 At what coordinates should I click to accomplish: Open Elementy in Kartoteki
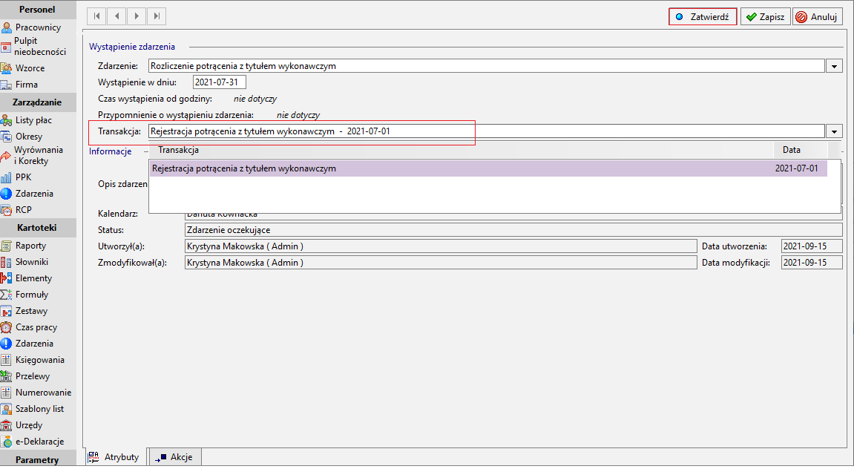coord(27,278)
